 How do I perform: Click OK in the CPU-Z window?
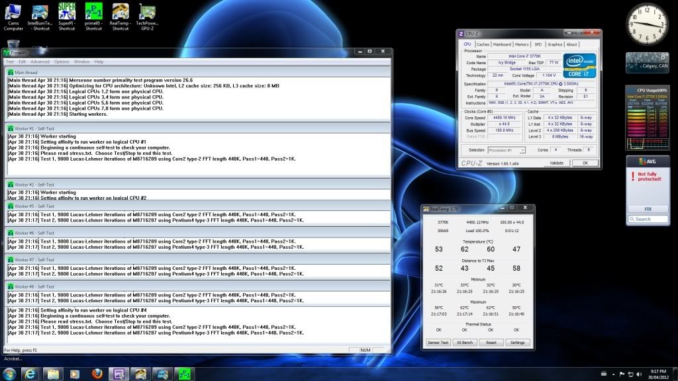585,163
